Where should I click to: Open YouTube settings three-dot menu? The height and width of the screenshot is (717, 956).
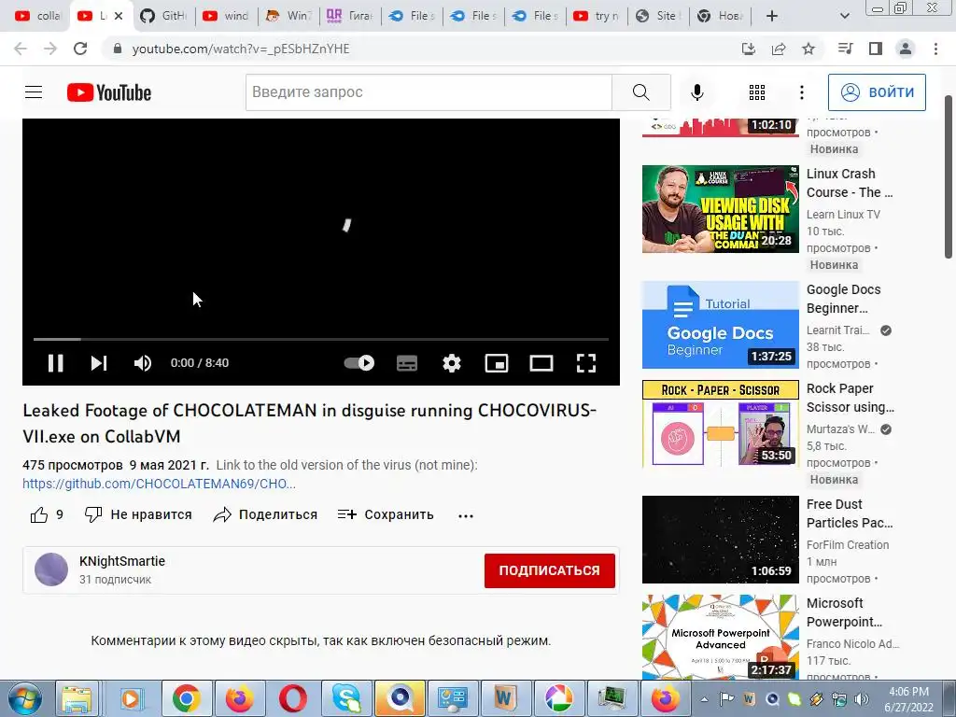pos(802,92)
